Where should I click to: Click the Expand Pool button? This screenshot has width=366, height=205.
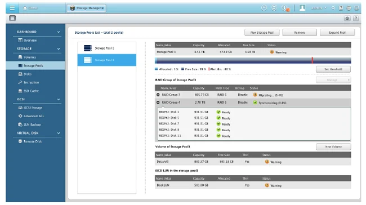coord(337,33)
